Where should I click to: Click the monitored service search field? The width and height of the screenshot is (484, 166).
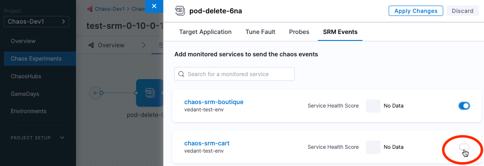(234, 74)
